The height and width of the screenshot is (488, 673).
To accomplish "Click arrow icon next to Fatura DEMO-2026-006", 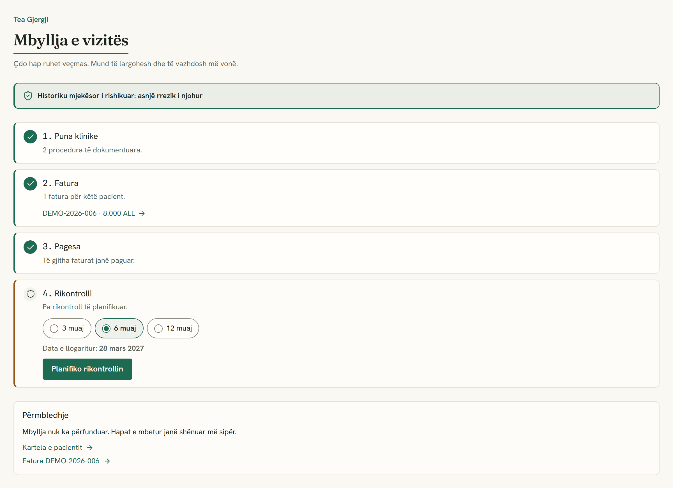I will tap(107, 461).
